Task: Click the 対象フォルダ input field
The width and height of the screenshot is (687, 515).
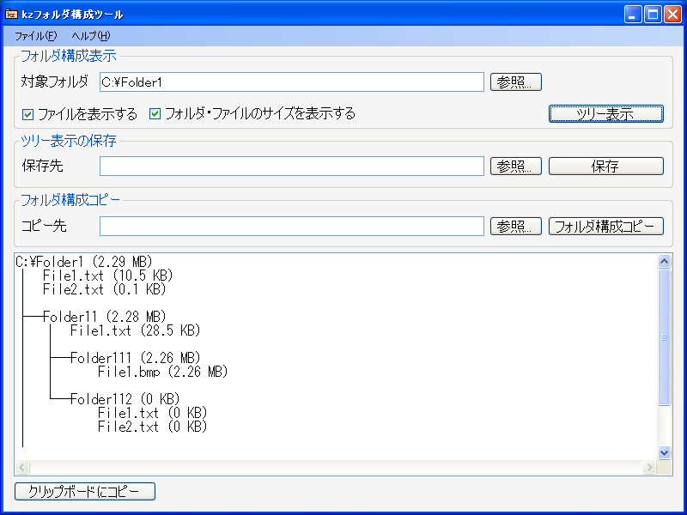Action: pos(292,82)
